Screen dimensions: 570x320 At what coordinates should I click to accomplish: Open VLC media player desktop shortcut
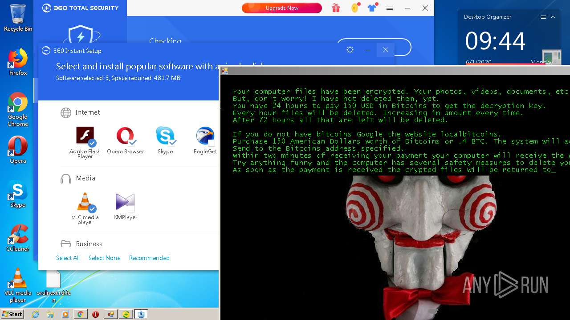point(18,285)
